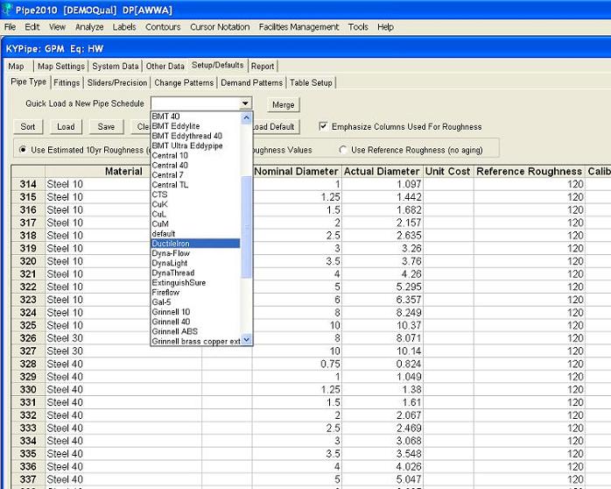
Task: Click the Reference Roughness column header
Action: click(x=529, y=171)
